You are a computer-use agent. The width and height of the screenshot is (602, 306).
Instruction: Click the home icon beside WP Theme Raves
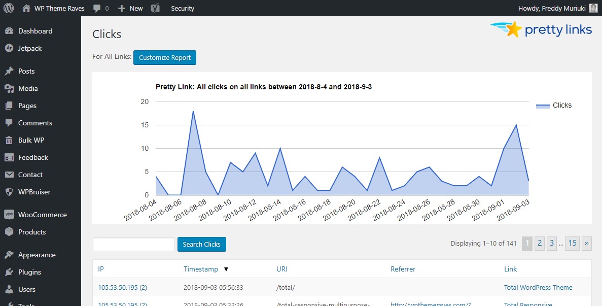pyautogui.click(x=26, y=9)
